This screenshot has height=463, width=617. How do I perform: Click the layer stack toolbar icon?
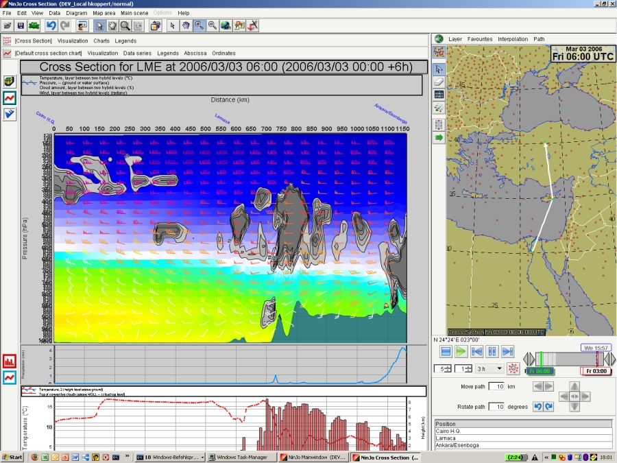(156, 26)
